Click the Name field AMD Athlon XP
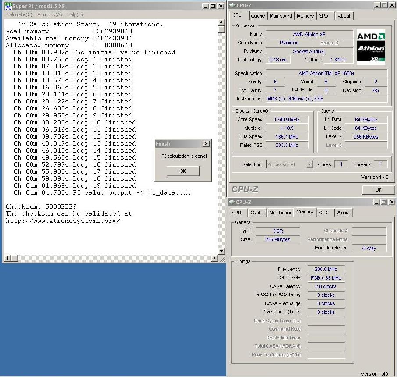The width and height of the screenshot is (397, 377). tap(309, 34)
